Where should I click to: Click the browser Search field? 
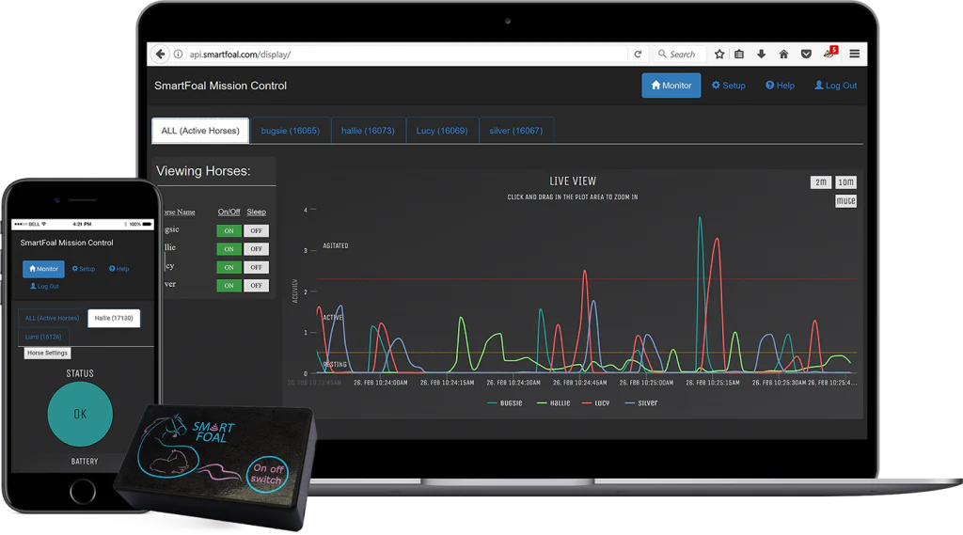(x=687, y=55)
